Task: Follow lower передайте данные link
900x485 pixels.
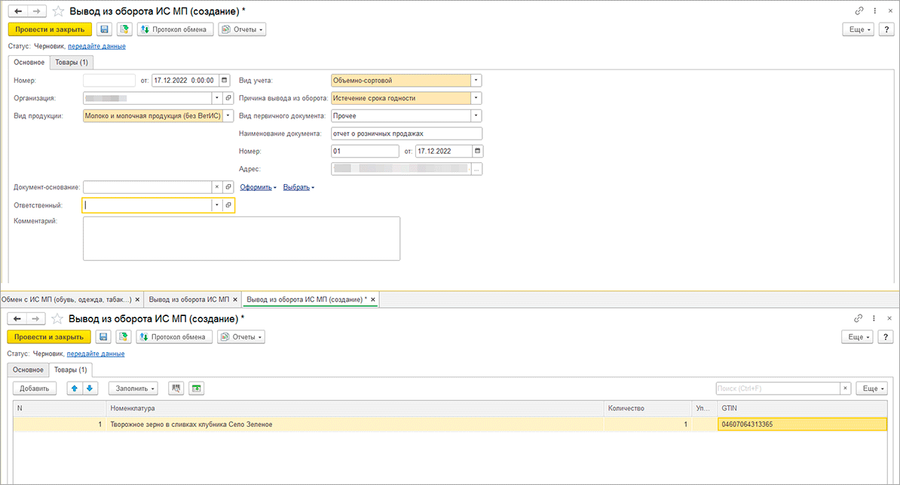Action: pyautogui.click(x=95, y=354)
